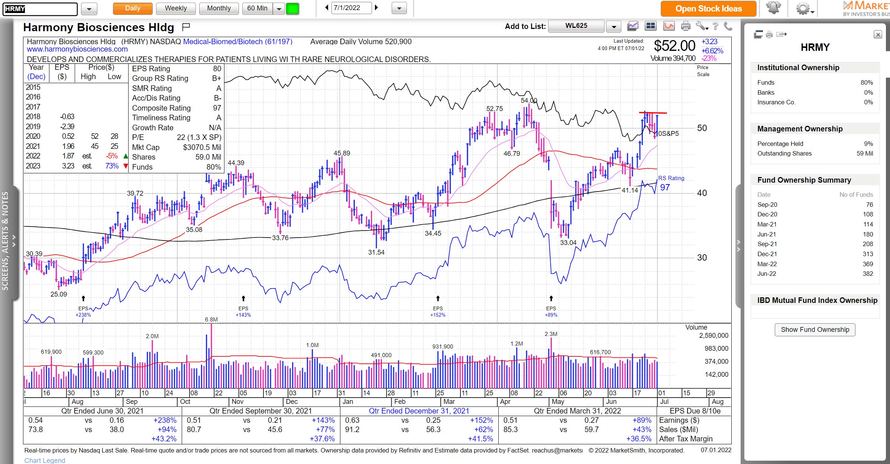Switch to the multi-chart grid view icon
Image resolution: width=890 pixels, height=464 pixels.
coord(650,26)
